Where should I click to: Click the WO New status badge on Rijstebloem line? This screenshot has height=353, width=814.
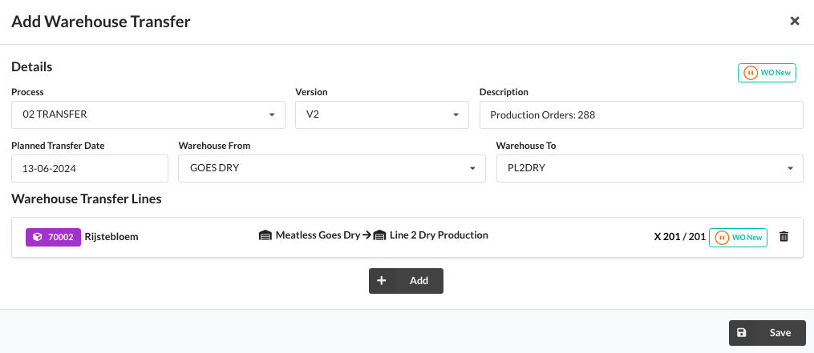point(738,238)
